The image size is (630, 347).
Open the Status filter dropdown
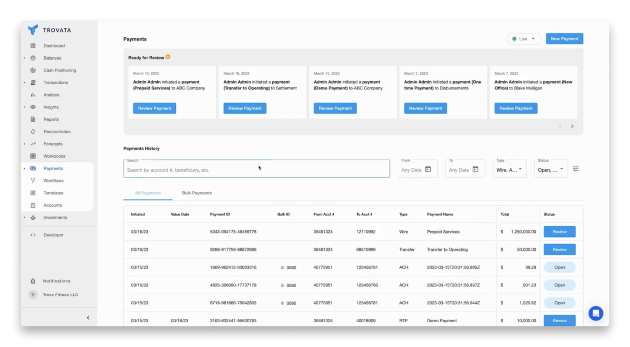[551, 169]
